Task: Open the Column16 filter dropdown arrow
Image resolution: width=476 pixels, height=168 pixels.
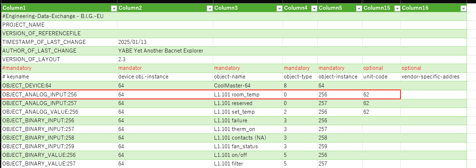Action: pos(463,8)
